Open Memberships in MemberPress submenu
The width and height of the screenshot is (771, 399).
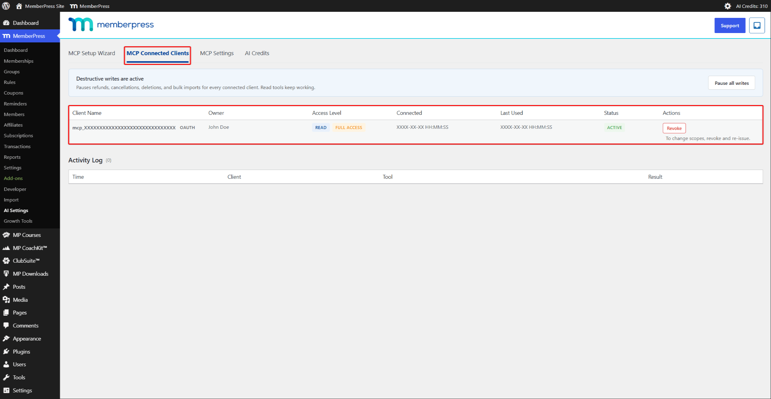18,61
